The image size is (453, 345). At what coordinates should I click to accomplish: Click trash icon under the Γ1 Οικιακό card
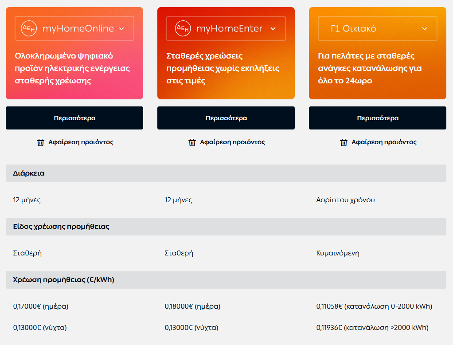(344, 142)
